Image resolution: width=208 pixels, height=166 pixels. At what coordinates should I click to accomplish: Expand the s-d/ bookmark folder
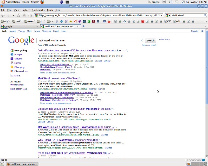(5, 21)
